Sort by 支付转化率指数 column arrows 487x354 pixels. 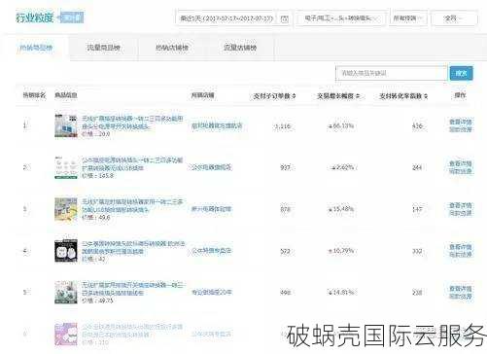point(426,96)
